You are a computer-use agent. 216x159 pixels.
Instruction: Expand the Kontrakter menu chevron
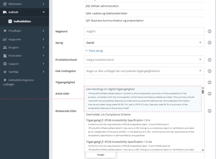(44, 55)
